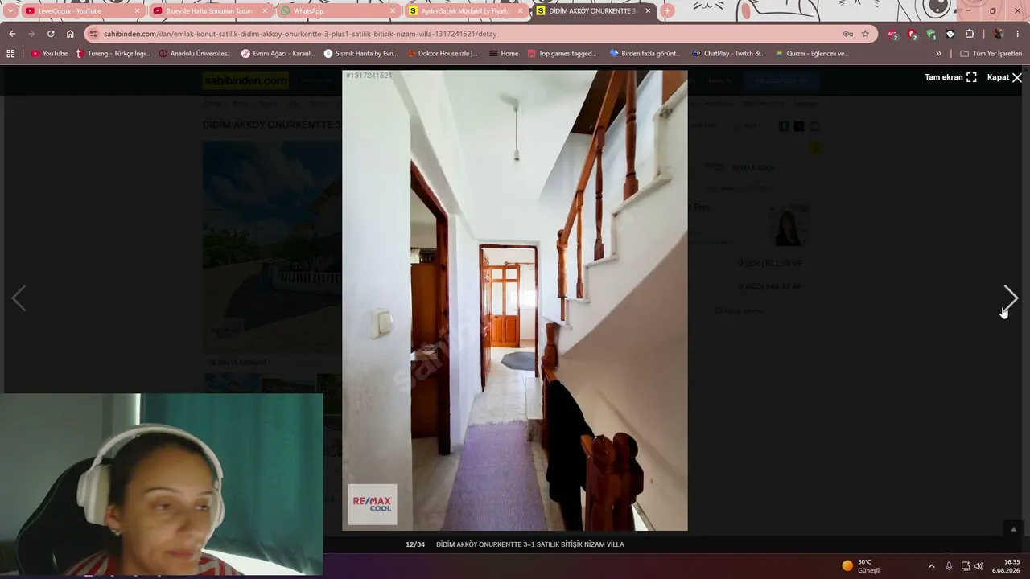Screen dimensions: 1030x579
Task: Close the LevelÇocuk - YouTube tab
Action: (x=137, y=11)
